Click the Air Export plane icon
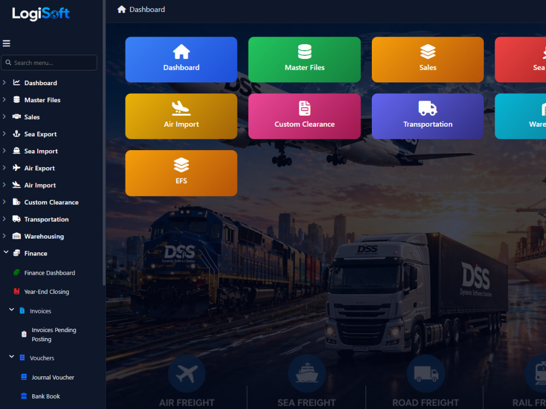Screen dimensions: 546x409 tap(16, 168)
